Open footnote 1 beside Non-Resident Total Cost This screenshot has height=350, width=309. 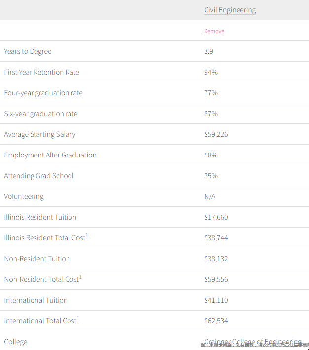coord(80,277)
